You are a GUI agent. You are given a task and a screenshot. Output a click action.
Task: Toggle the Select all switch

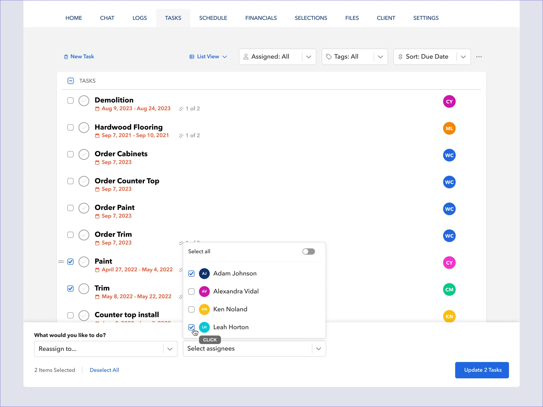point(309,252)
